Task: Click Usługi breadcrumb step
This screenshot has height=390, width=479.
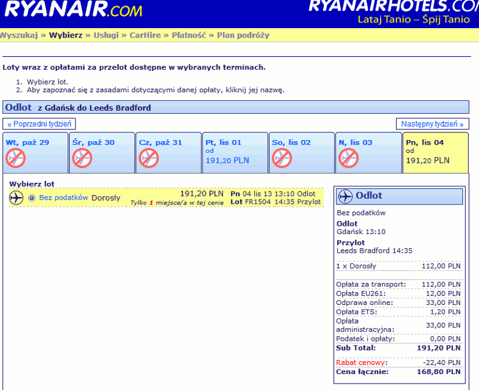Action: (106, 35)
